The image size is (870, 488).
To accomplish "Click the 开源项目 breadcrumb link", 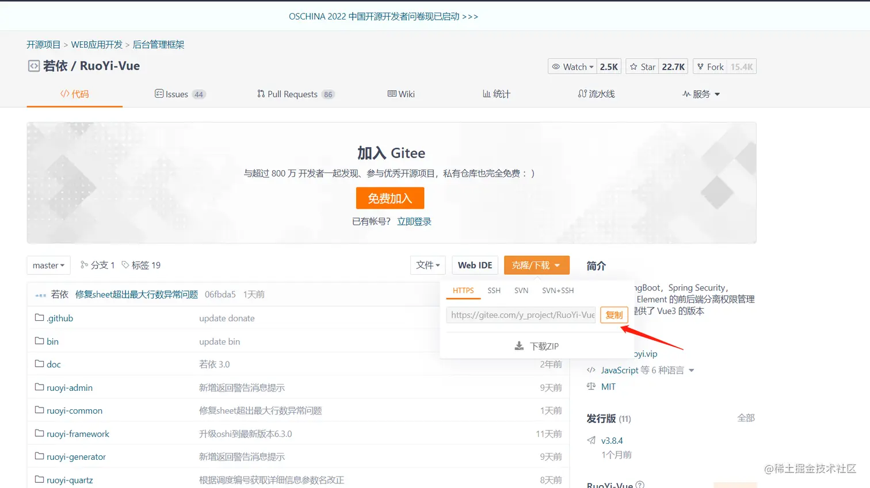I will [x=43, y=45].
